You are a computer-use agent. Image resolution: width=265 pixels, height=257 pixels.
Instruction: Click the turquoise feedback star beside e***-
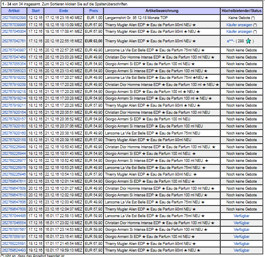click(x=248, y=41)
